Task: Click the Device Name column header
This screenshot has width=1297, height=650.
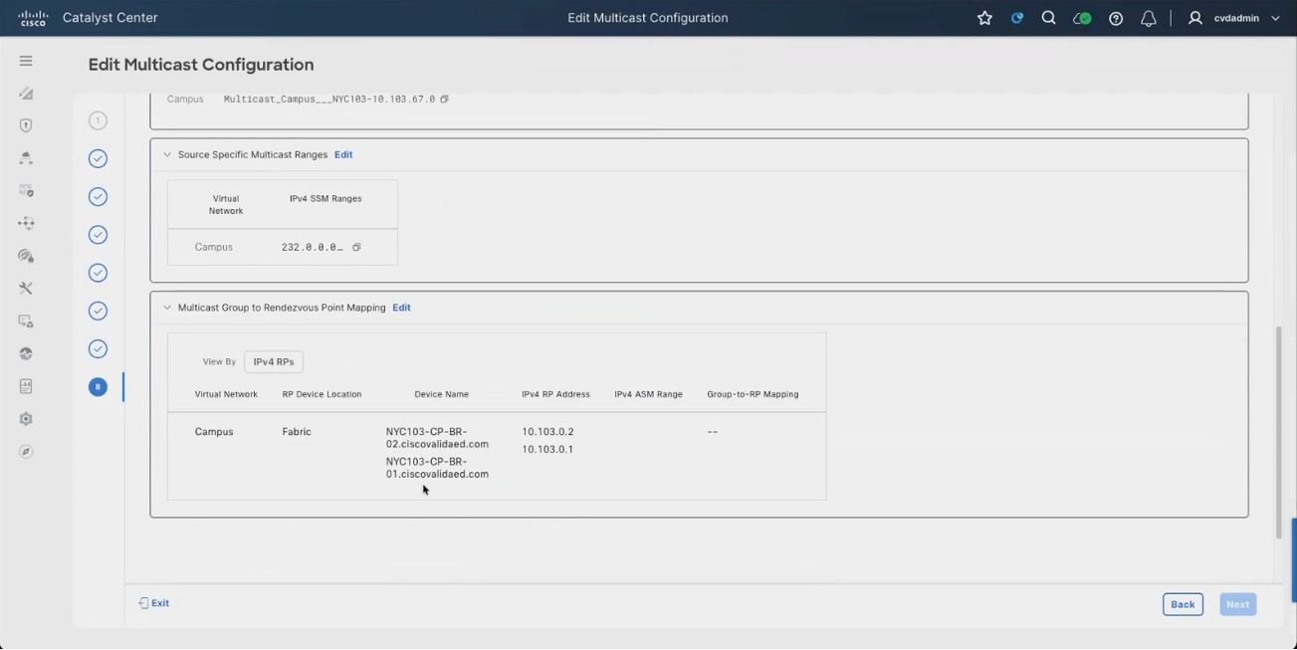Action: point(441,394)
